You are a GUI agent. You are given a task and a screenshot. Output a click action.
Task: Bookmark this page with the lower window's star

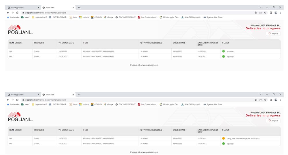[x=265, y=100]
